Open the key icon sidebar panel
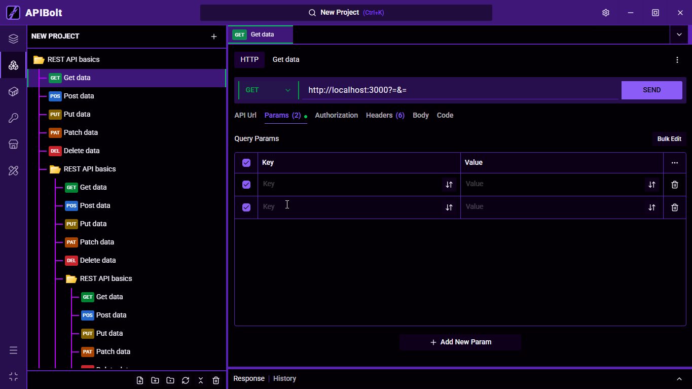This screenshot has width=692, height=389. pyautogui.click(x=14, y=118)
